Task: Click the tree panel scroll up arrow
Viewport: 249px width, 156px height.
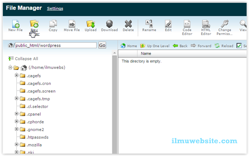Action: pyautogui.click(x=114, y=53)
